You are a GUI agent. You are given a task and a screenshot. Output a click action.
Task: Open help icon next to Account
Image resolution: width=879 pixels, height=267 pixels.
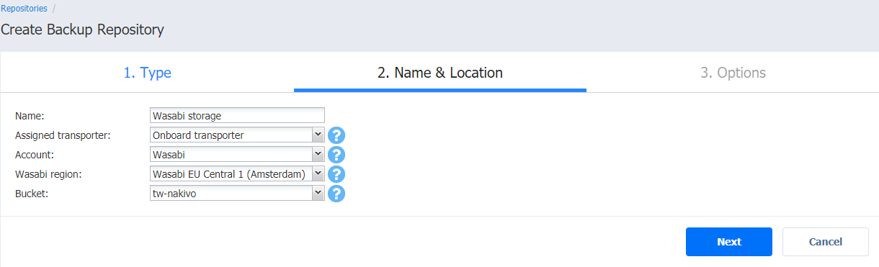point(336,155)
